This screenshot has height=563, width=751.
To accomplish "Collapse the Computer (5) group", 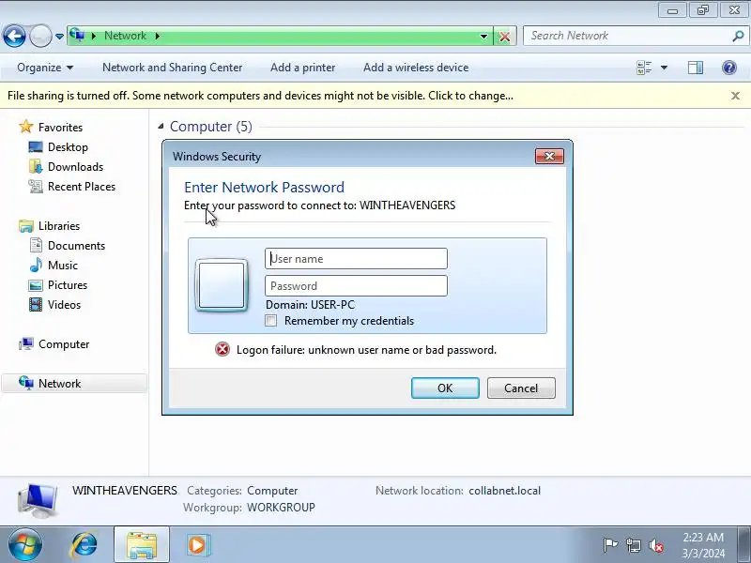I will click(x=161, y=127).
